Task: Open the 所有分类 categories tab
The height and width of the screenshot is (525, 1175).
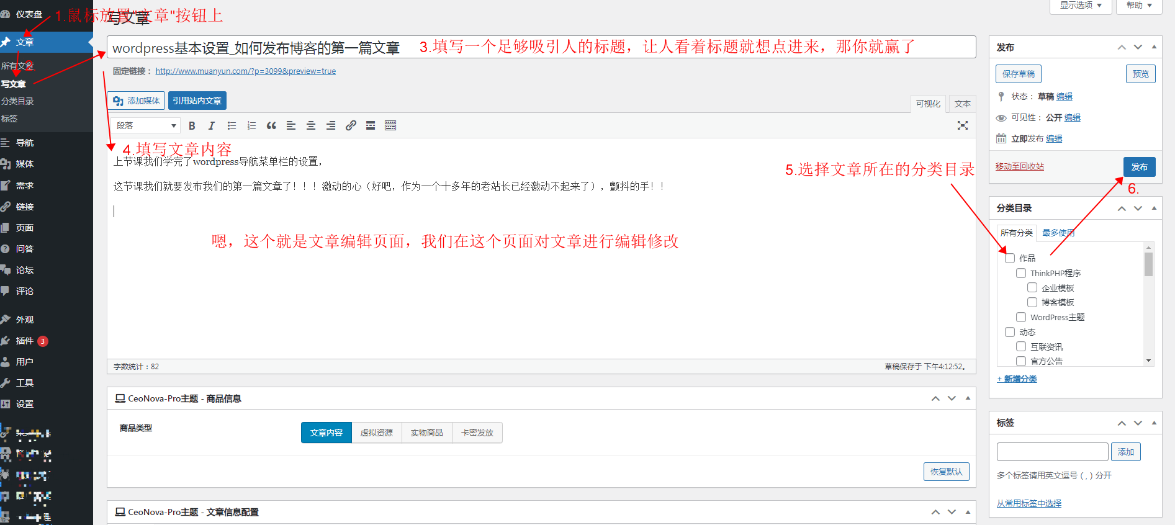Action: [1017, 233]
